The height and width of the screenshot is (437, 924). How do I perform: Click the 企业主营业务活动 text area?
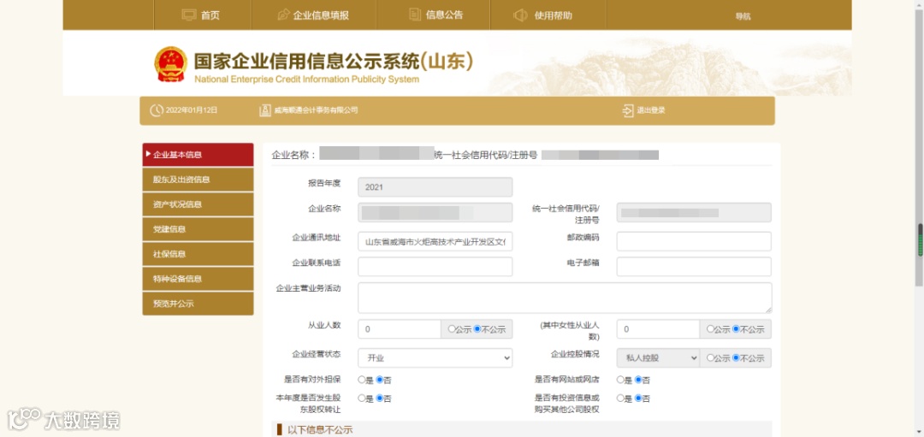[565, 298]
